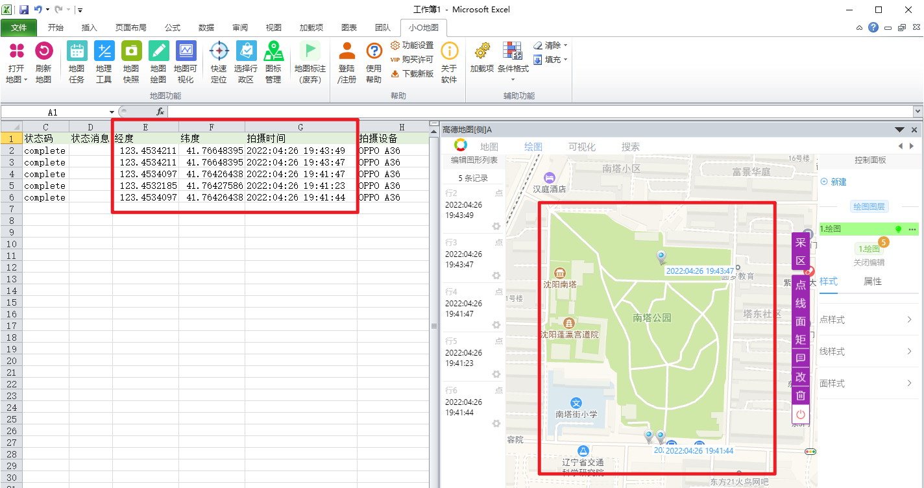Expand the formula bar with right arrow
Viewport: 924px width, 488px height.
pyautogui.click(x=918, y=112)
